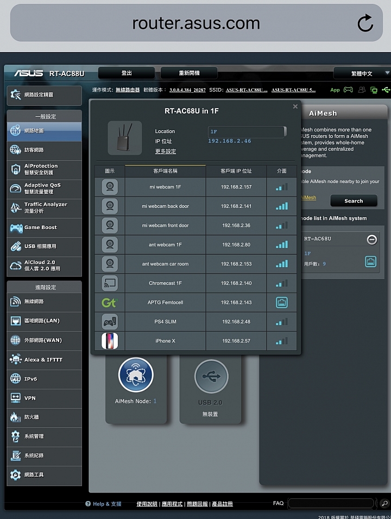Open AiProtection menu item
Viewport: 391px width, 519px height.
(x=45, y=169)
